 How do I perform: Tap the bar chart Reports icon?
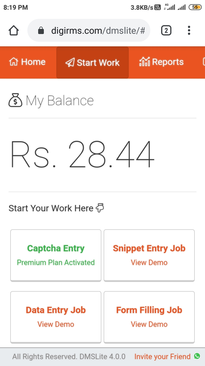(x=144, y=62)
